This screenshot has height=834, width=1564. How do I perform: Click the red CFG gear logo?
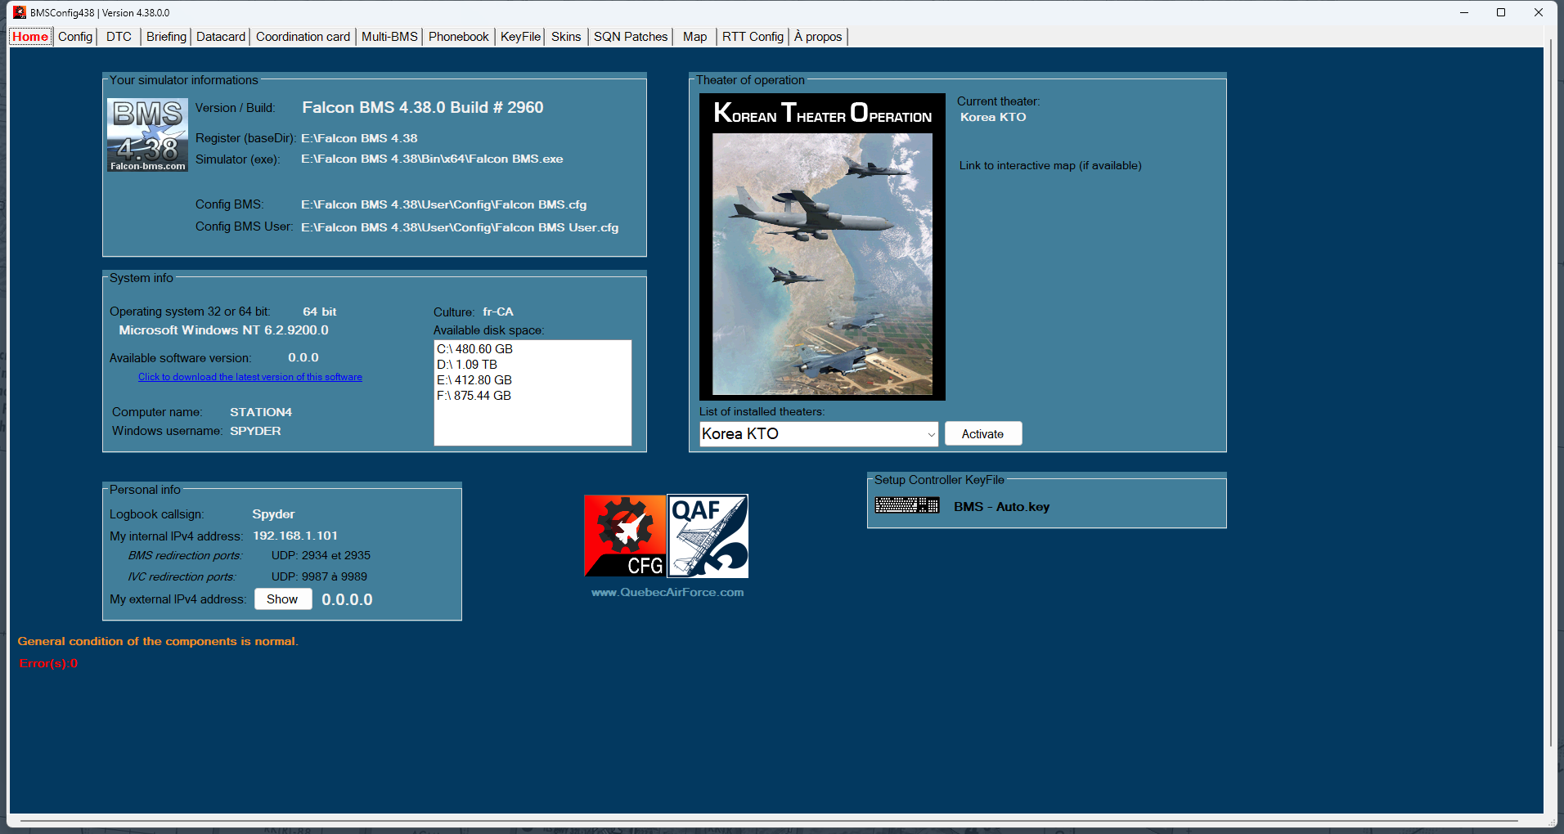(625, 536)
